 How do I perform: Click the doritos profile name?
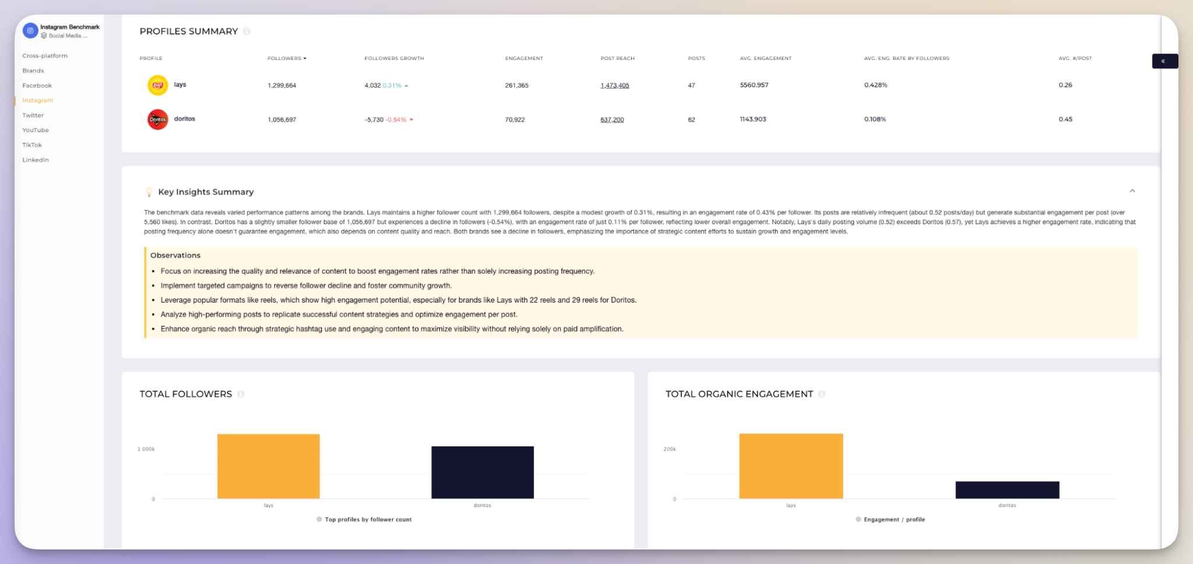point(185,119)
